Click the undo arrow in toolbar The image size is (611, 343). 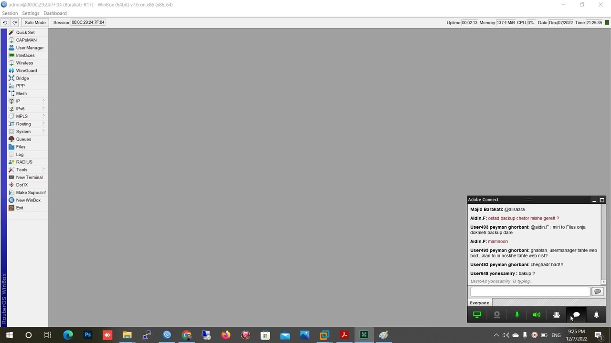[5, 22]
